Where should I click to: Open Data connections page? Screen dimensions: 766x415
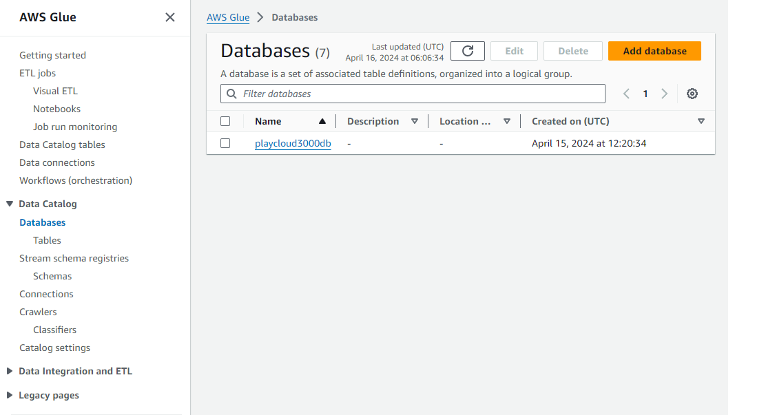(57, 162)
